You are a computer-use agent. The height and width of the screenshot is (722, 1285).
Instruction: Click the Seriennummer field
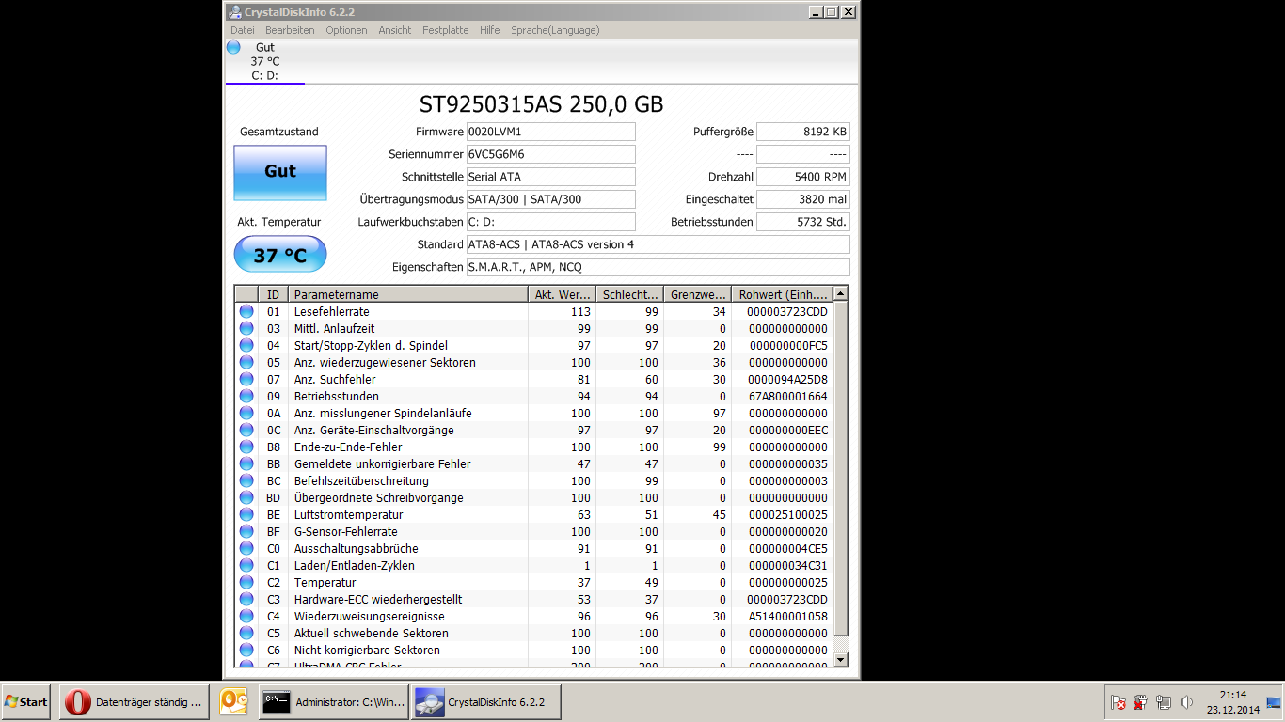click(x=550, y=154)
